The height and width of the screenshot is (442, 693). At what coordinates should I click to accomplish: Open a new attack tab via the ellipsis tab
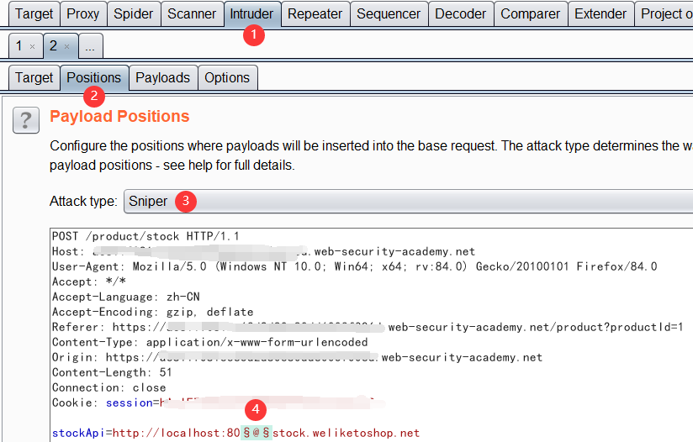coord(89,46)
